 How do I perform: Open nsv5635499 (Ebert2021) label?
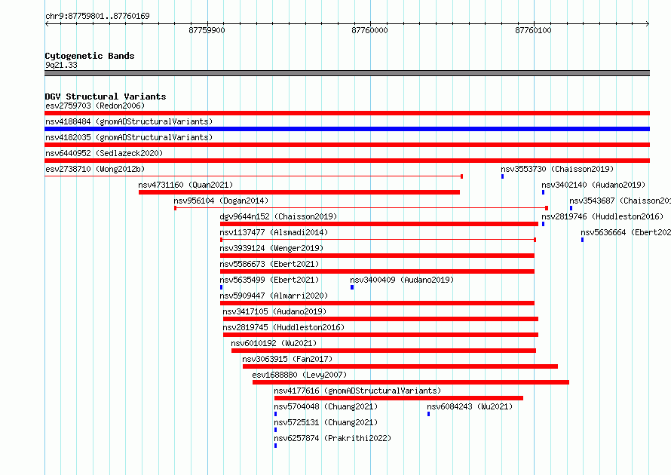pyautogui.click(x=269, y=280)
